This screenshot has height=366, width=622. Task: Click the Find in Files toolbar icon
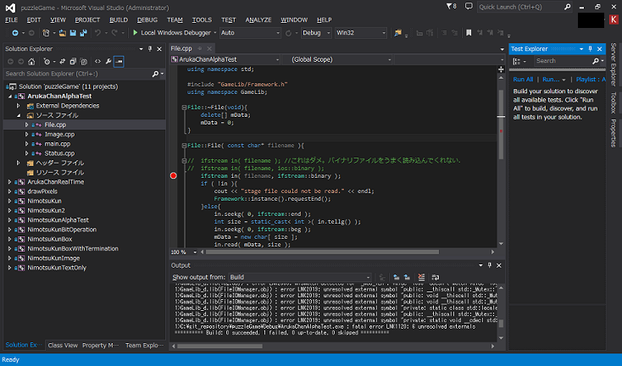pyautogui.click(x=397, y=33)
